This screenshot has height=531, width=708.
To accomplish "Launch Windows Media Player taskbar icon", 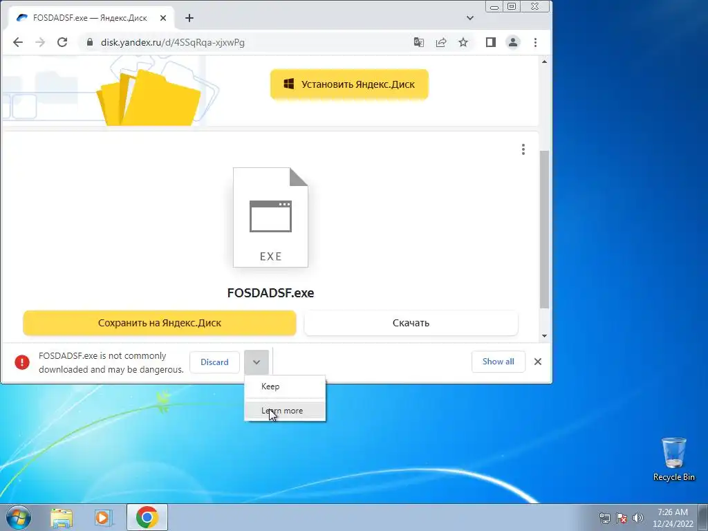I will [x=104, y=517].
